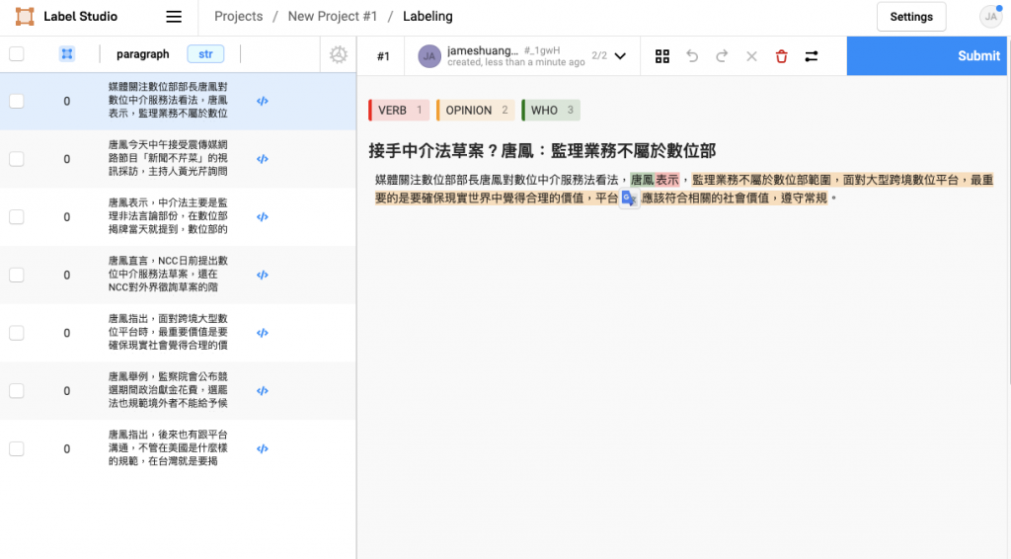The width and height of the screenshot is (1011, 559).
Task: Click the str column type tag
Action: (x=205, y=54)
